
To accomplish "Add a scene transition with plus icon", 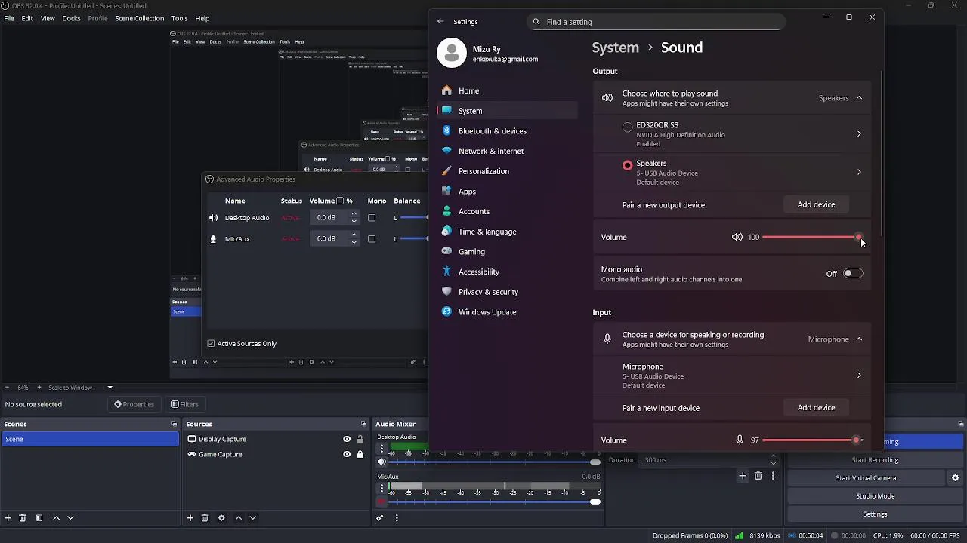I will point(743,476).
